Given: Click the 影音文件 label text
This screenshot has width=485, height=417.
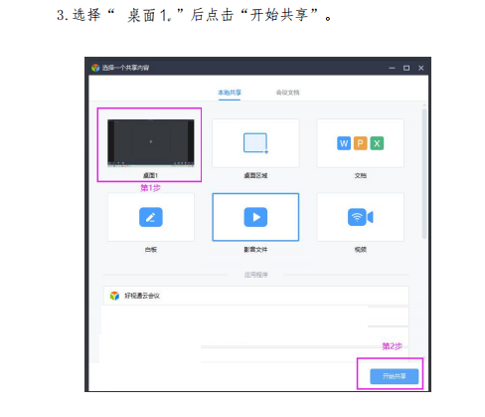Looking at the screenshot, I should click(255, 250).
